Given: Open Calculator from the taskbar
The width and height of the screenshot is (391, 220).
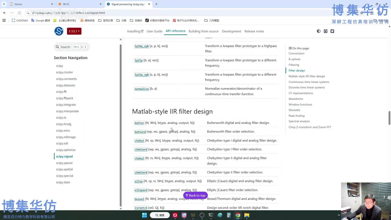Looking at the screenshot, I should [x=229, y=215].
